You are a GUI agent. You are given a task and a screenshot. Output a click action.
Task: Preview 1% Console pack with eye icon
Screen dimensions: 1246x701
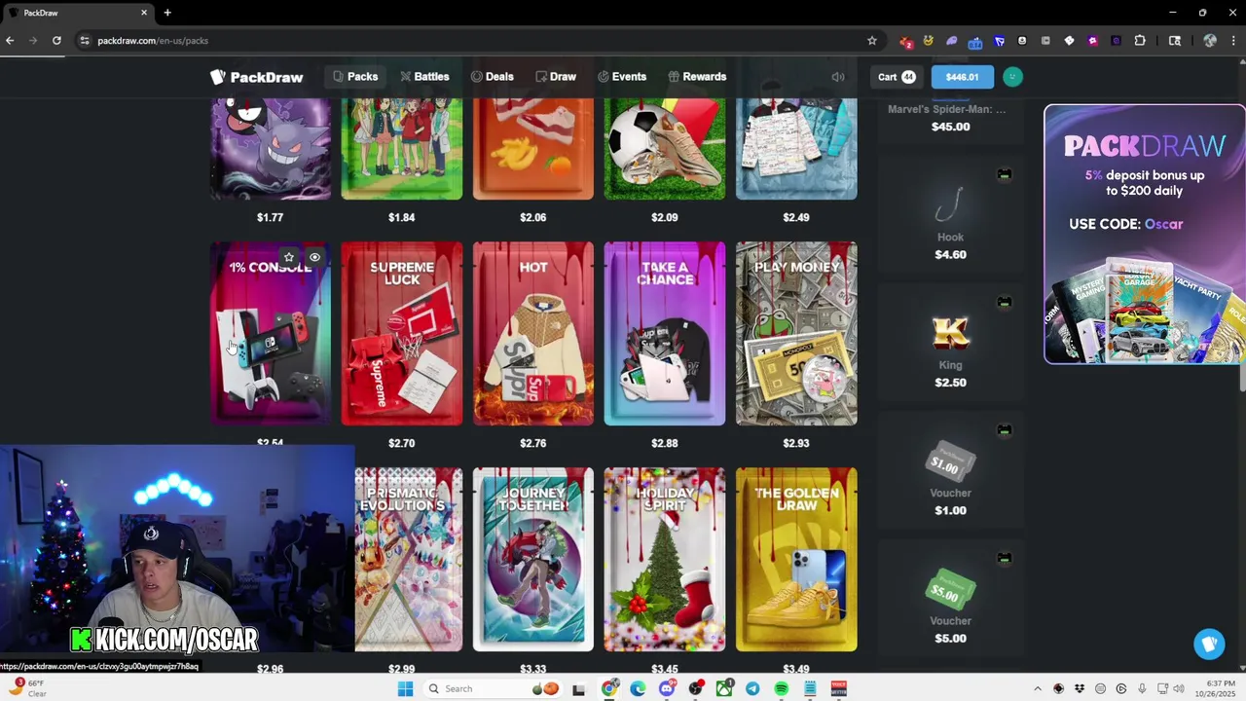coord(314,258)
